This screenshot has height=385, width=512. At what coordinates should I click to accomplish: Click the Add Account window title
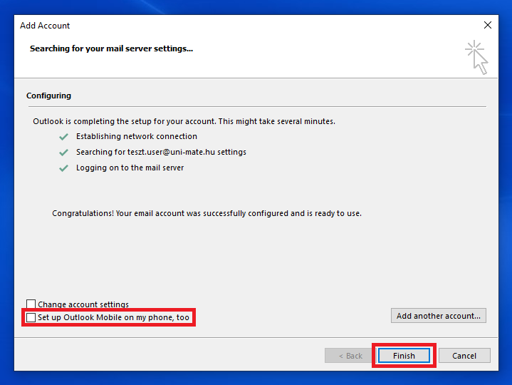45,26
